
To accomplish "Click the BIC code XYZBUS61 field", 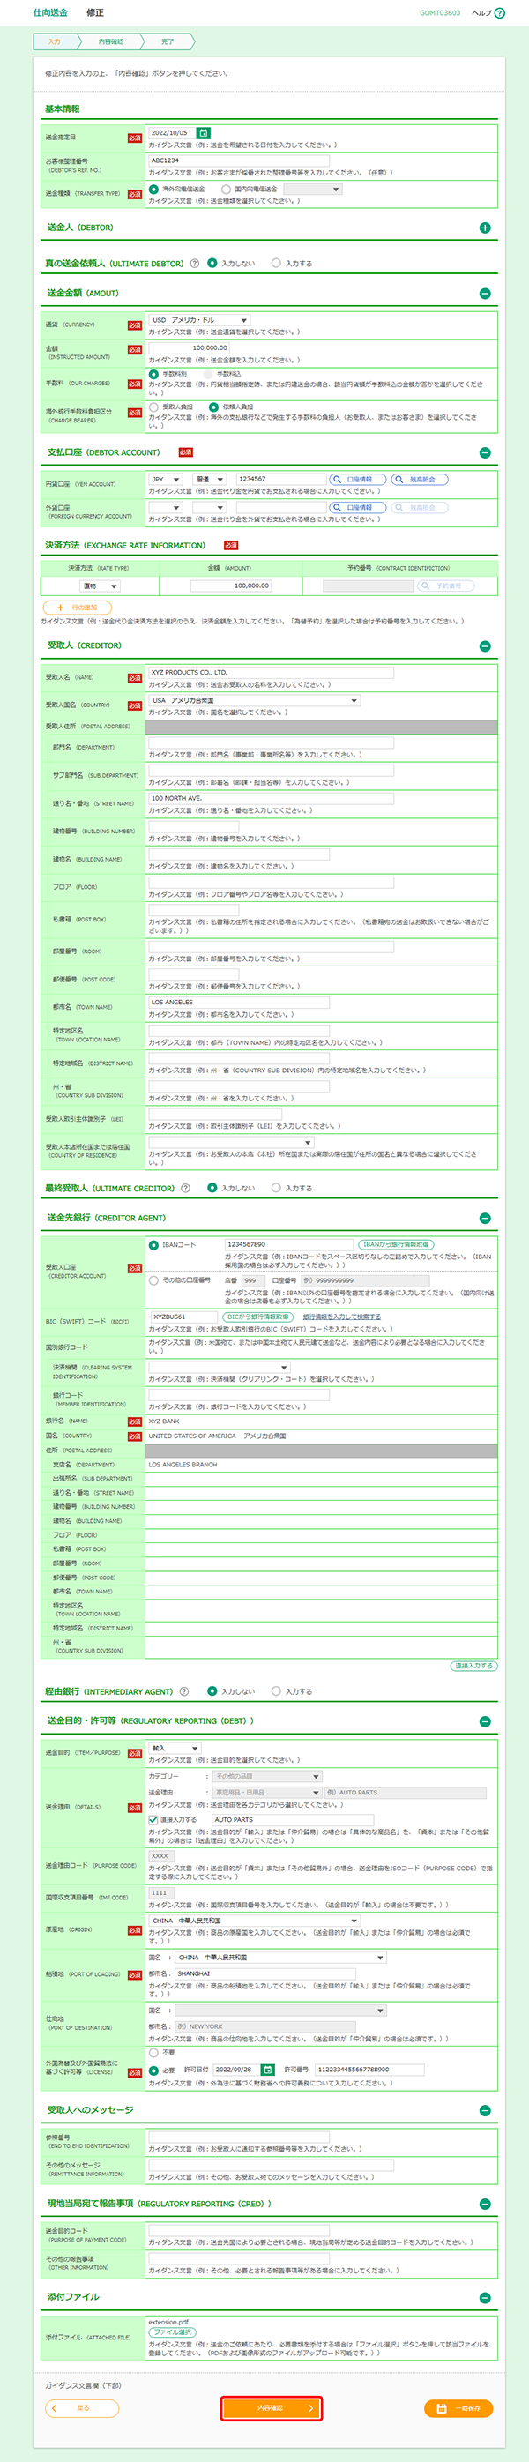I will coord(184,1316).
